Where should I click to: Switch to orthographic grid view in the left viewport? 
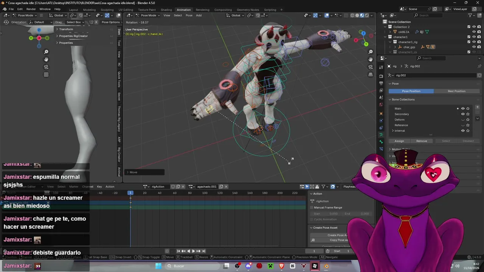point(46,74)
